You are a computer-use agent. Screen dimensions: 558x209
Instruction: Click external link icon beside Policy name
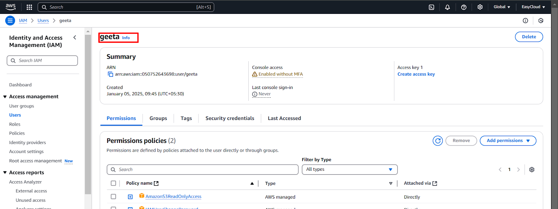pyautogui.click(x=156, y=183)
